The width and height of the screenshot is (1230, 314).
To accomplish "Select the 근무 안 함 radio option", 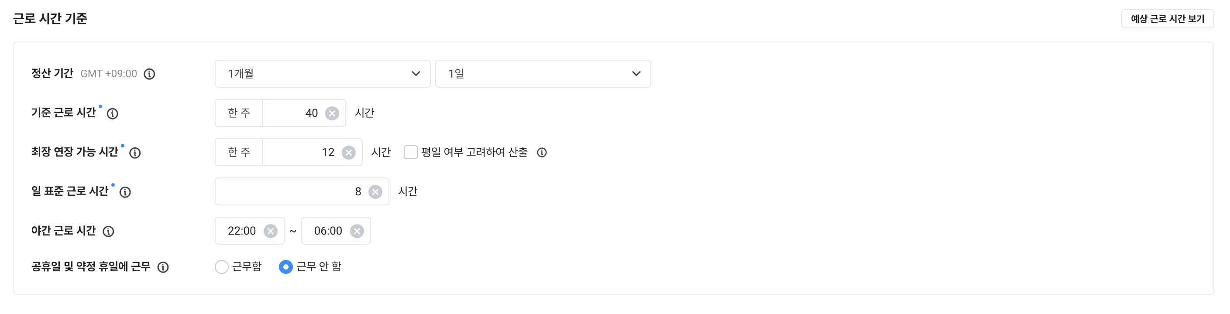I will 285,267.
